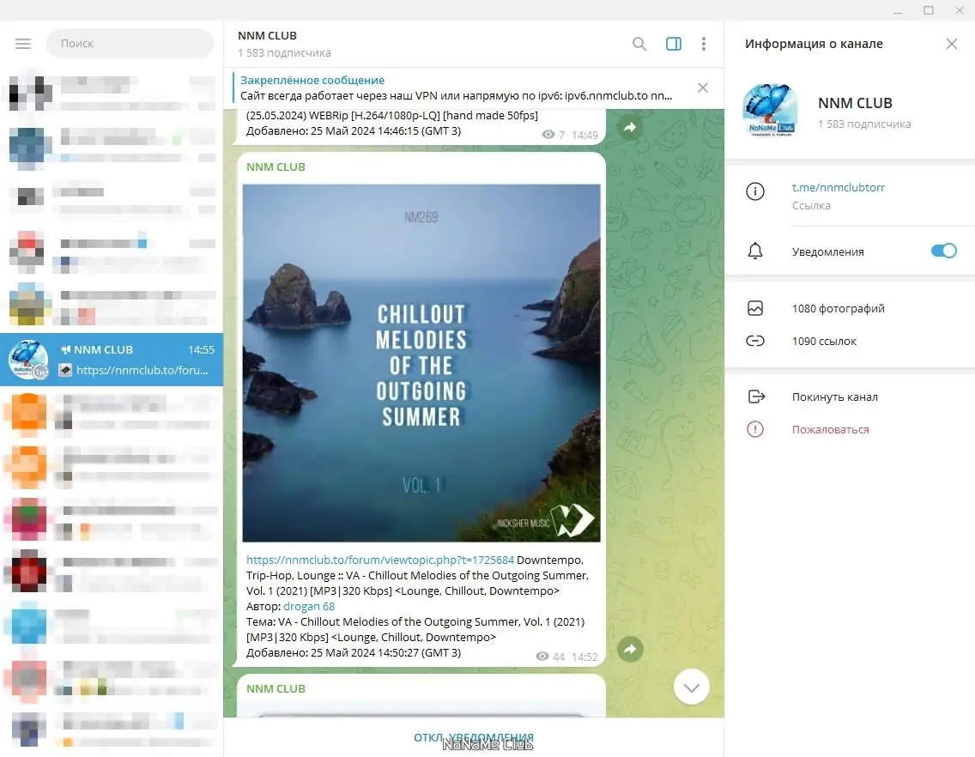This screenshot has height=757, width=975.
Task: Minimize the Telegram window
Action: click(898, 10)
